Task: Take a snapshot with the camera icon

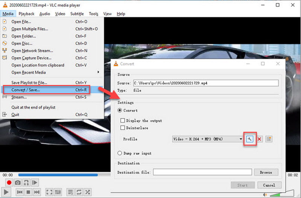Action: [18, 183]
